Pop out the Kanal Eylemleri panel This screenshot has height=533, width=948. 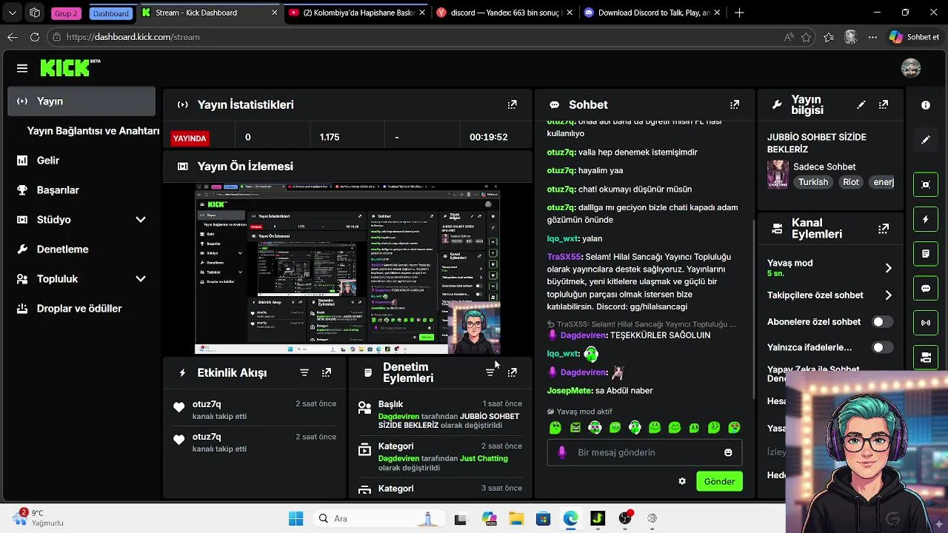tap(883, 229)
